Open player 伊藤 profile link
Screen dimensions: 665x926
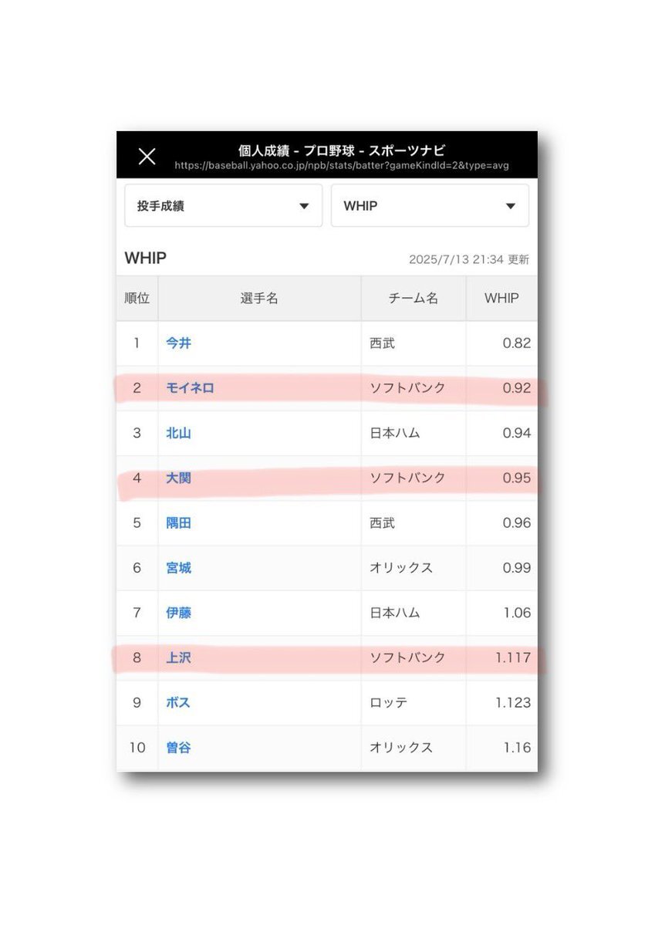(x=178, y=613)
